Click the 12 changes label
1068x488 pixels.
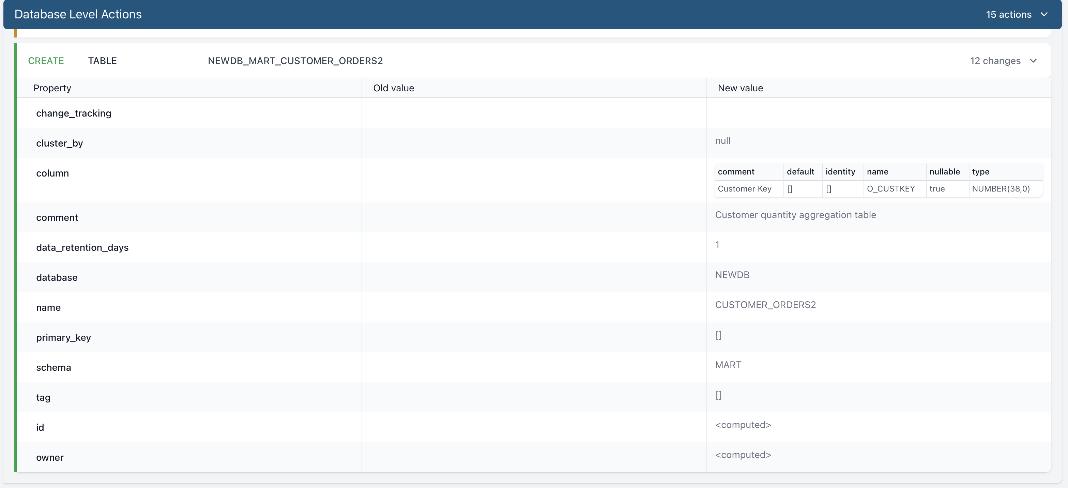pos(995,61)
